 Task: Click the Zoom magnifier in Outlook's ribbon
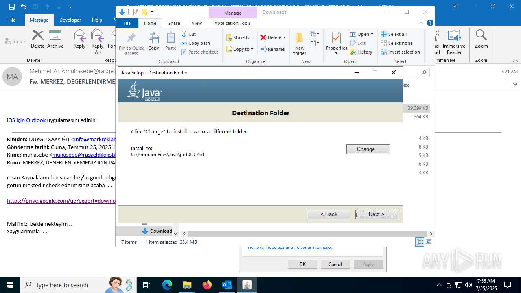(481, 39)
